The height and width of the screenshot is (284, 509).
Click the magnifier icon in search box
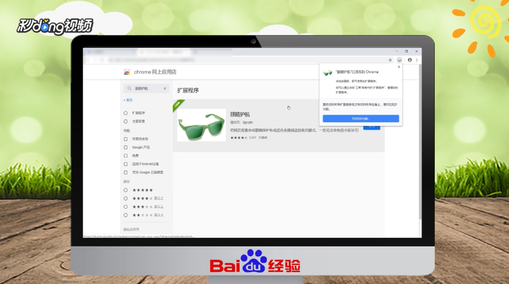(129, 89)
